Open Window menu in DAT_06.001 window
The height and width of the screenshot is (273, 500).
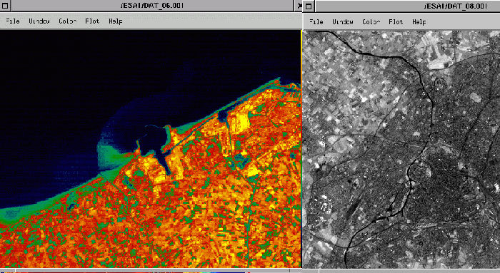pos(39,21)
